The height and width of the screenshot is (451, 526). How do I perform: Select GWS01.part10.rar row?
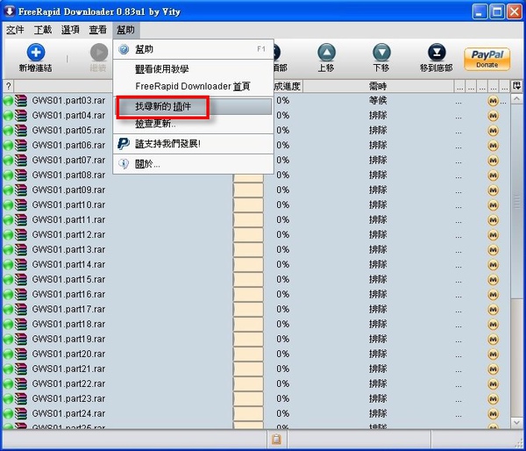coord(257,204)
